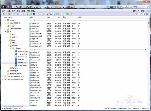Viewport: 151px width, 111px height.
Task: Click the New file toolbar icon
Action: pos(3,14)
